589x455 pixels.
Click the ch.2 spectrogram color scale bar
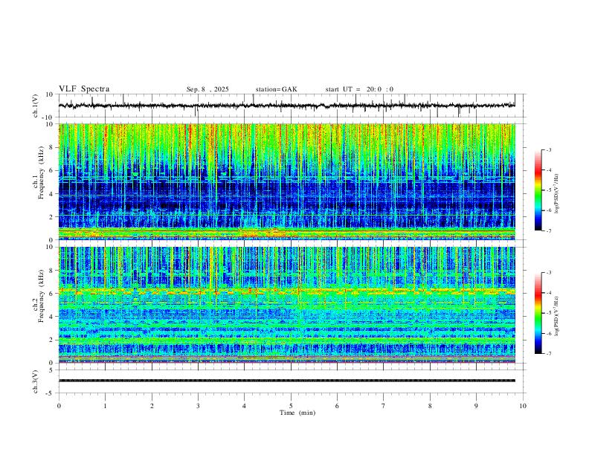coord(538,313)
